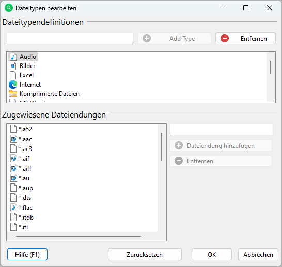Click the media icon next to *.aiff
This screenshot has width=282, height=267.
[13, 169]
